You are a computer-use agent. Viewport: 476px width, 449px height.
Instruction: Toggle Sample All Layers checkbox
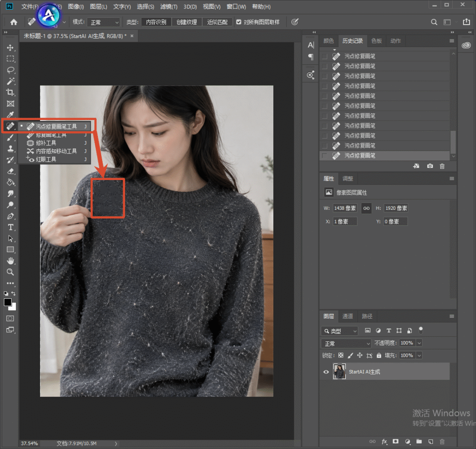point(238,22)
